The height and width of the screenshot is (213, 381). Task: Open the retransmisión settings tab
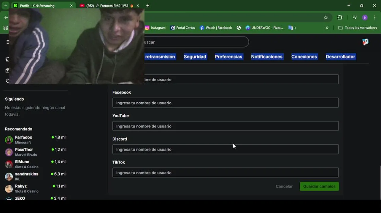160,57
